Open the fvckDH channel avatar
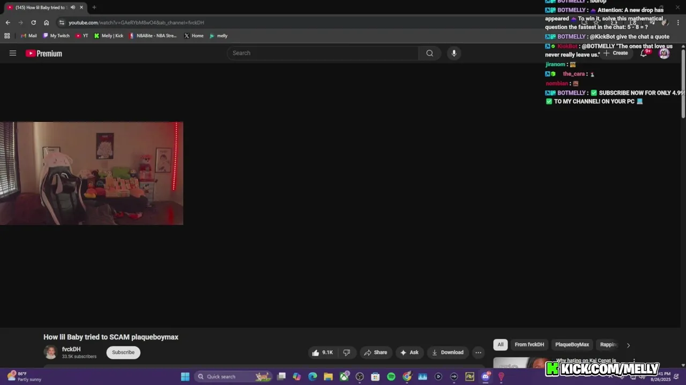Screen dimensions: 686x385 coord(50,352)
